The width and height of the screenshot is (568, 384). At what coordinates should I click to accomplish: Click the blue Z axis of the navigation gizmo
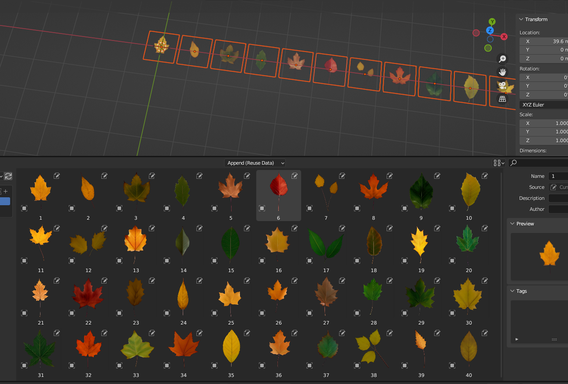coord(490,30)
